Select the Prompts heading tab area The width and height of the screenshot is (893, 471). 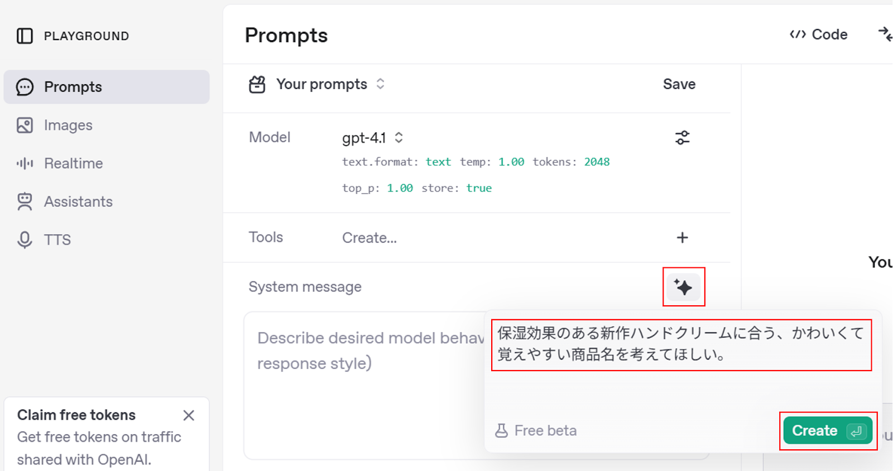tap(286, 35)
